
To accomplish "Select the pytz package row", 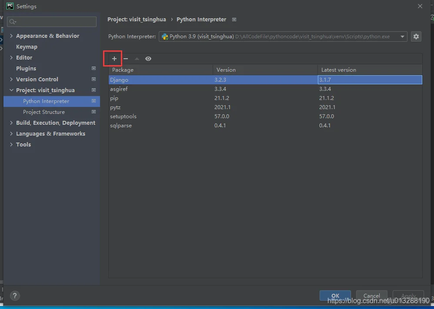I will (265, 107).
